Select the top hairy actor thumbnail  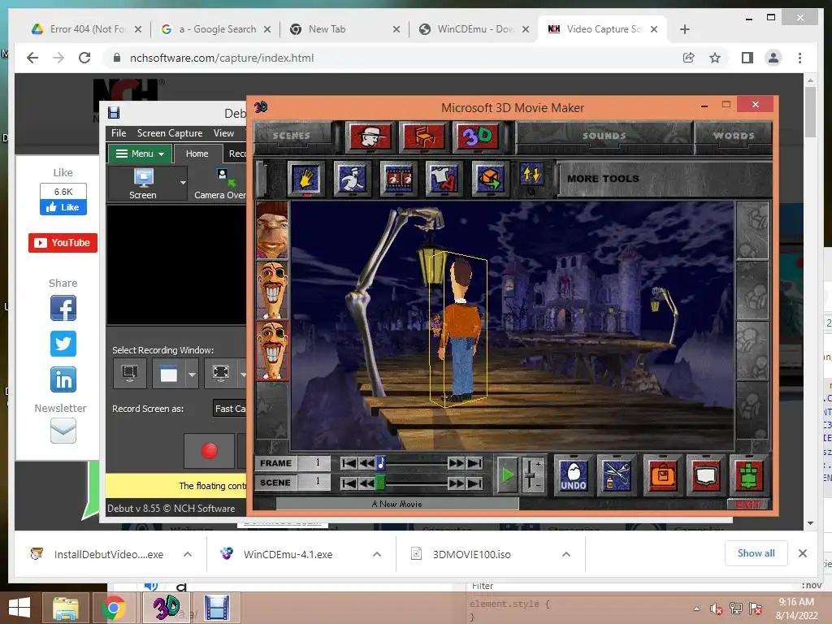(272, 230)
